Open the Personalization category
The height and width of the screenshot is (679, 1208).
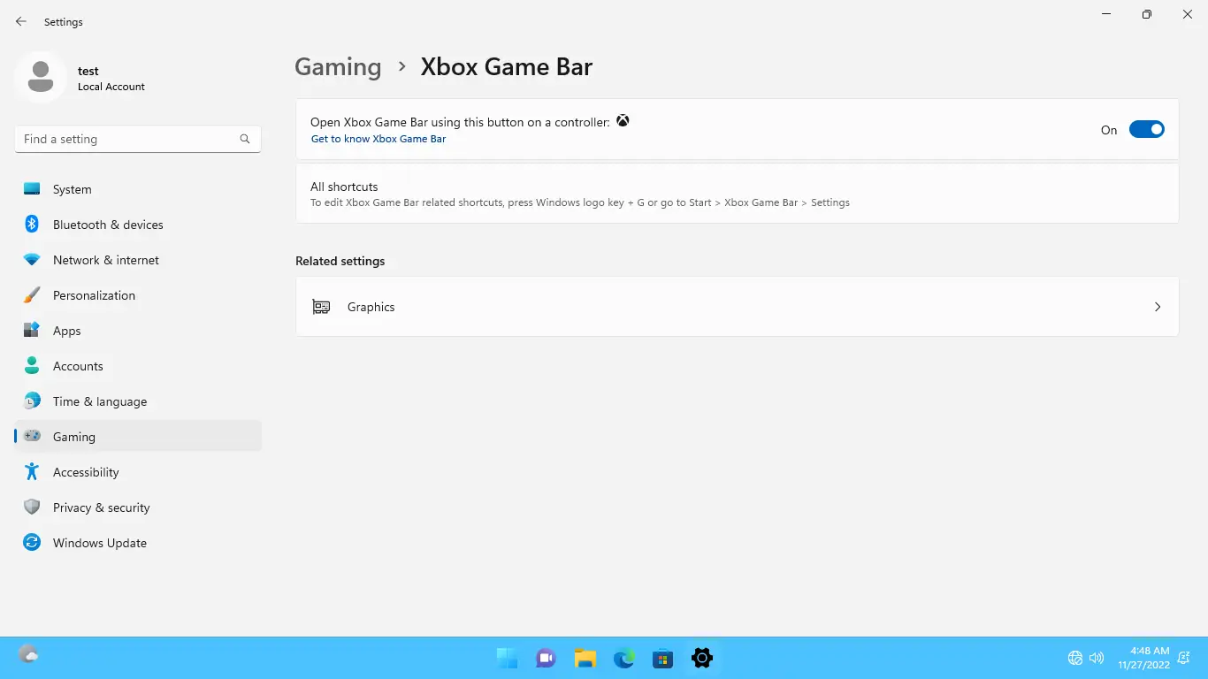[x=138, y=295]
